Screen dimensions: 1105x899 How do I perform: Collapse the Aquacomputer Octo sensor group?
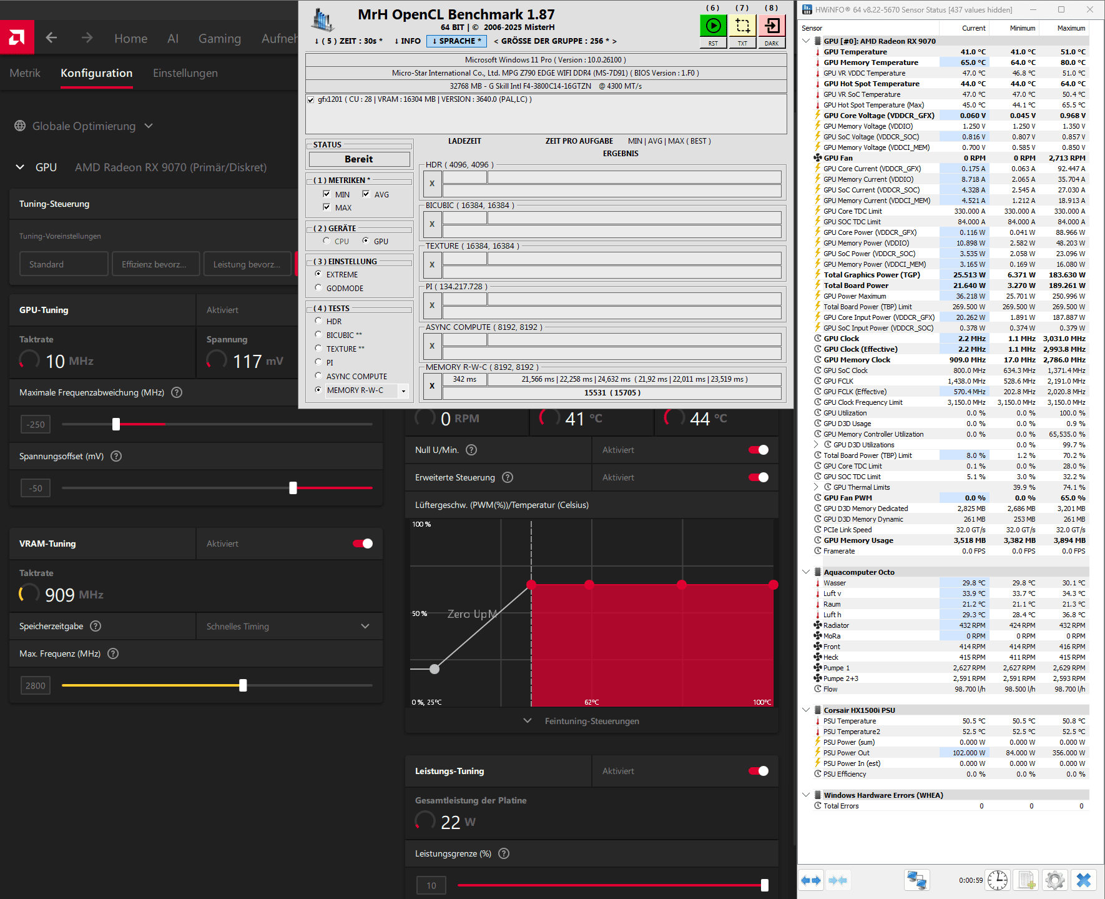(806, 572)
